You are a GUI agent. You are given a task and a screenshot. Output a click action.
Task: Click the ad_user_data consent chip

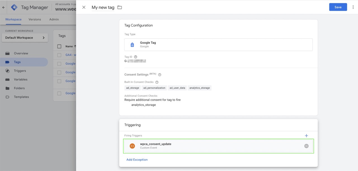pos(177,88)
